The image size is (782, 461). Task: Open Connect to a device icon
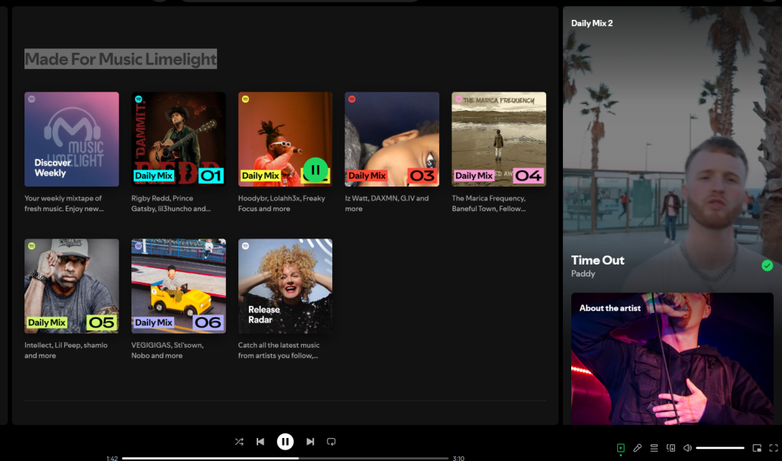pos(671,448)
